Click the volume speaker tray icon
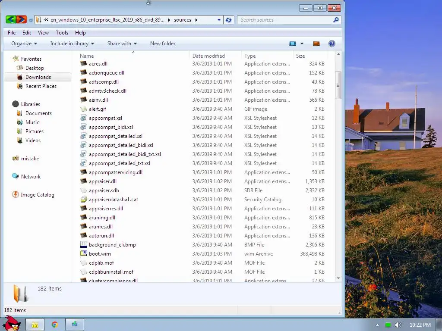The image size is (442, 331). [398, 325]
